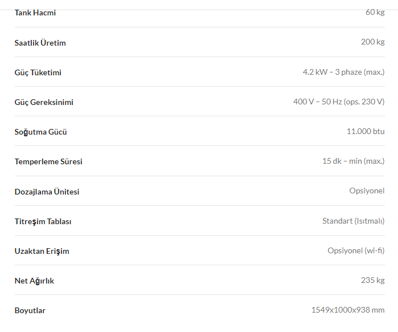
Task: Select the Opsiyonel (wi-fi) value
Action: click(x=356, y=250)
